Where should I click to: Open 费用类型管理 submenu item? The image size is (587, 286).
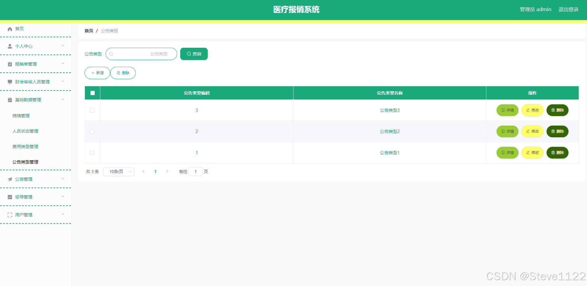(x=25, y=147)
